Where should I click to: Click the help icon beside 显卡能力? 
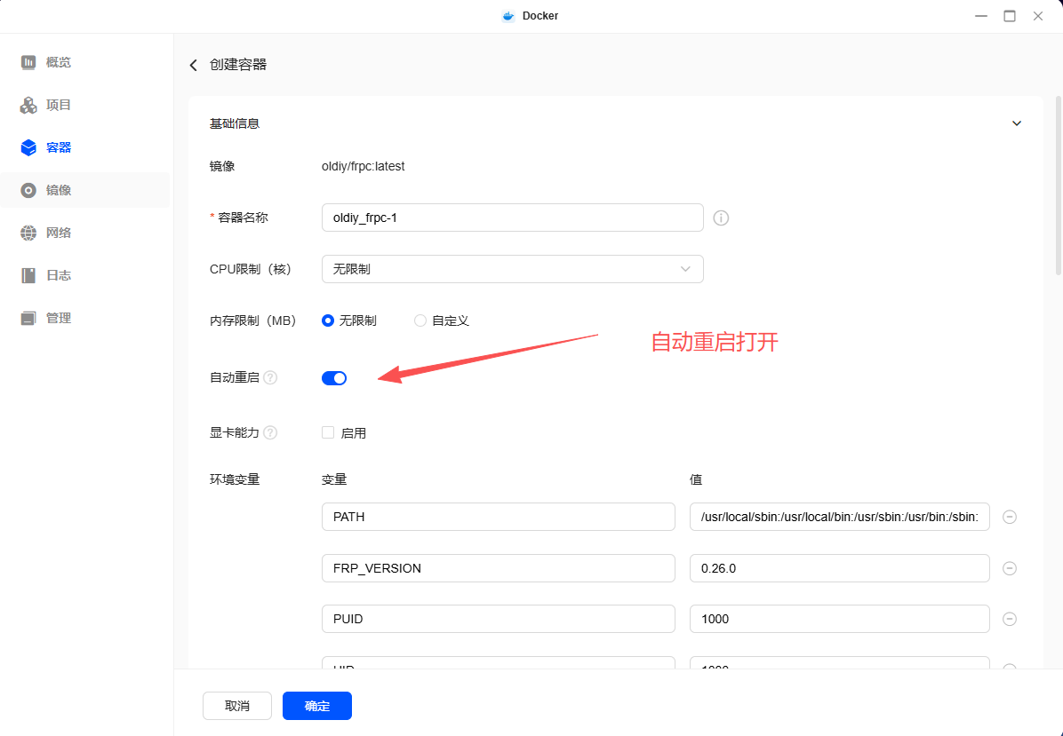click(270, 433)
